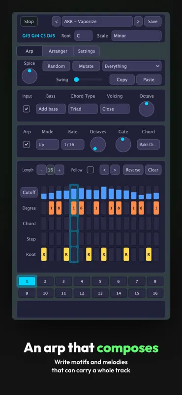Select pattern slot 5
Screen dimensions: 182x395
[x=100, y=281]
